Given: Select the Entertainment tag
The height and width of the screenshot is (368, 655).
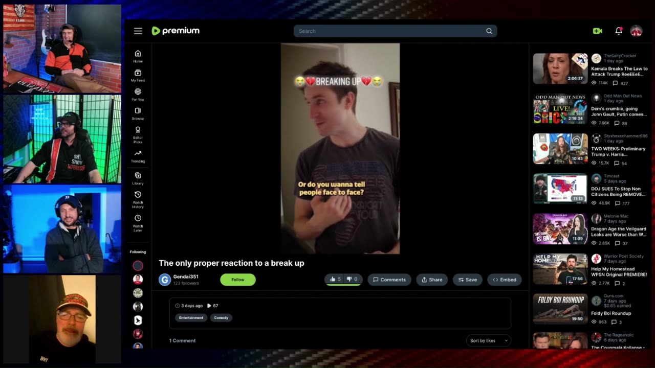Looking at the screenshot, I should click(x=191, y=317).
